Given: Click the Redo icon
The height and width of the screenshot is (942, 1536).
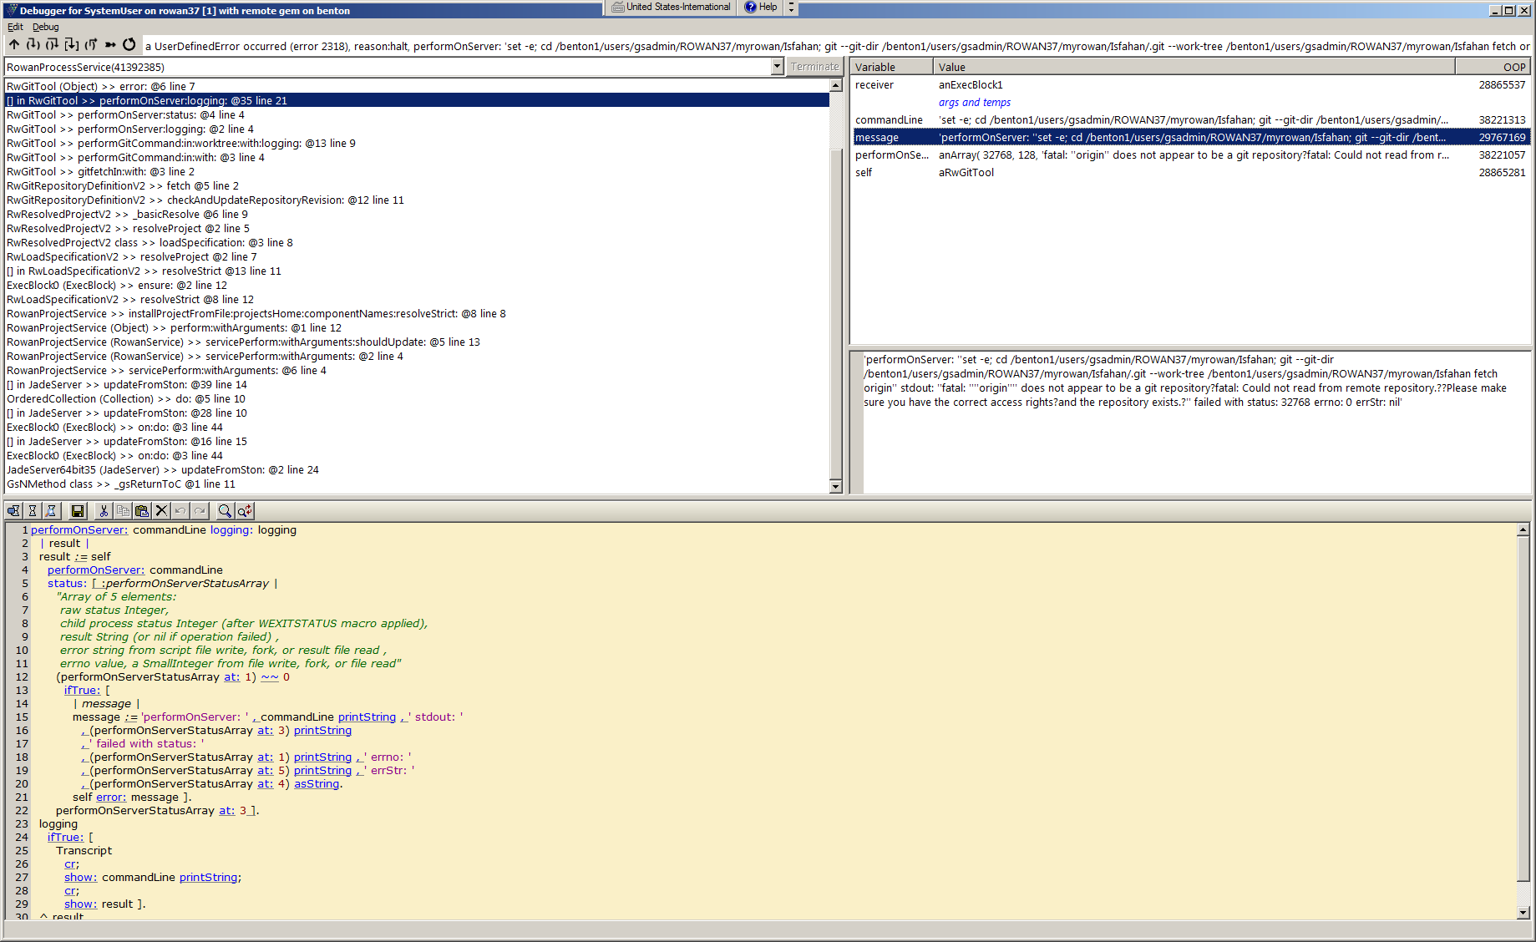Looking at the screenshot, I should coord(200,511).
